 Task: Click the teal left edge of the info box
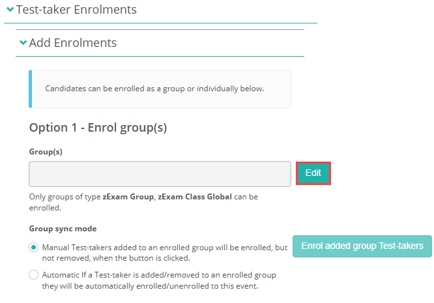(x=30, y=89)
